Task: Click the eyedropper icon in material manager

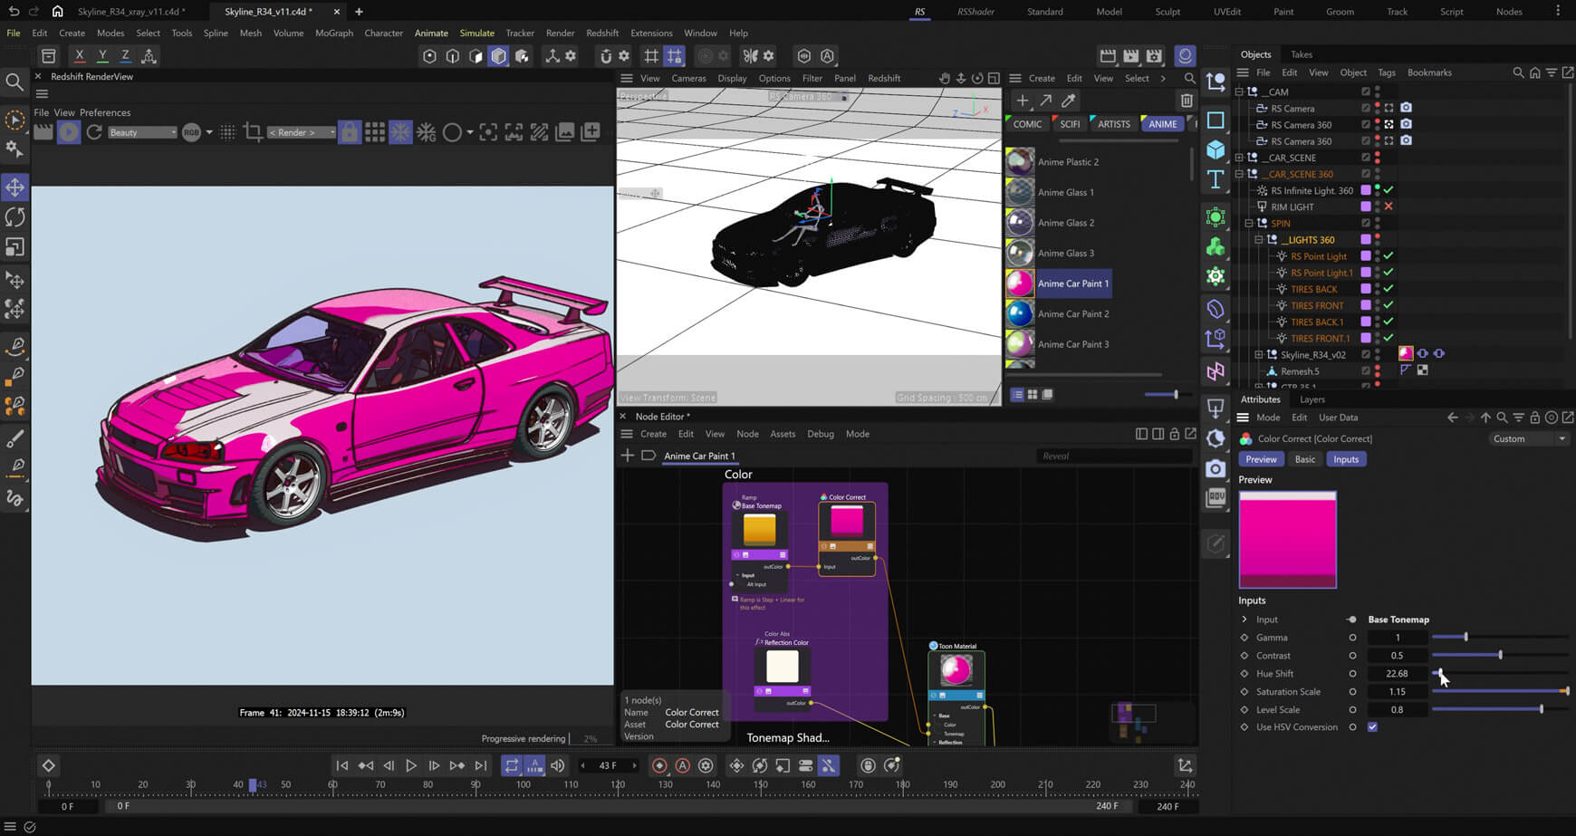Action: (x=1069, y=101)
